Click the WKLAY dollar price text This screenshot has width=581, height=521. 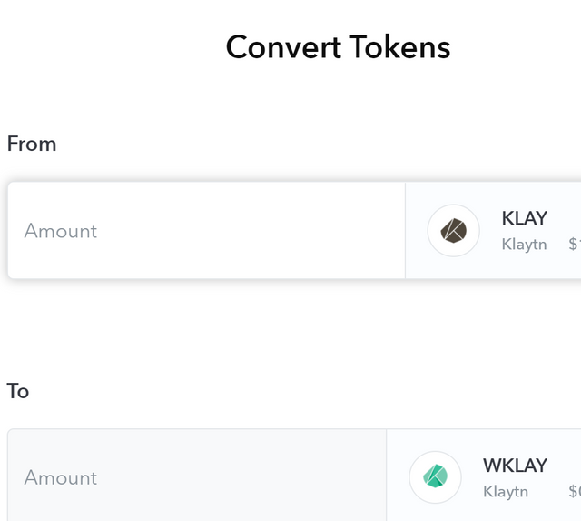574,491
